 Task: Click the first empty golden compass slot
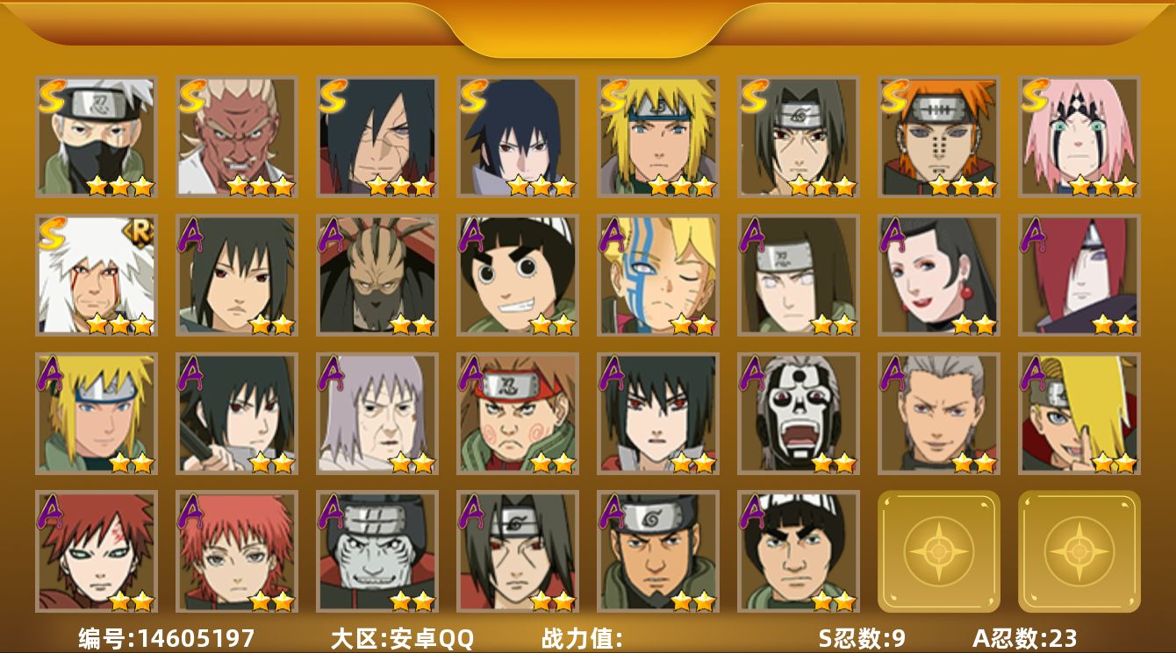[938, 551]
